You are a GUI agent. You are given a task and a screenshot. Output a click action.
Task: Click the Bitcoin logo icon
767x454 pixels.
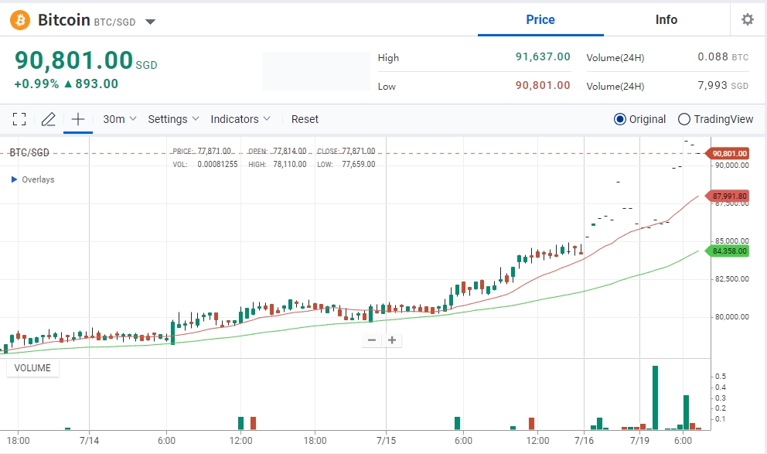pos(20,20)
